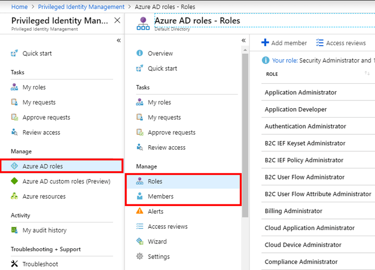Click My roles icon in middle panel
Image resolution: width=375 pixels, height=270 pixels.
140,102
